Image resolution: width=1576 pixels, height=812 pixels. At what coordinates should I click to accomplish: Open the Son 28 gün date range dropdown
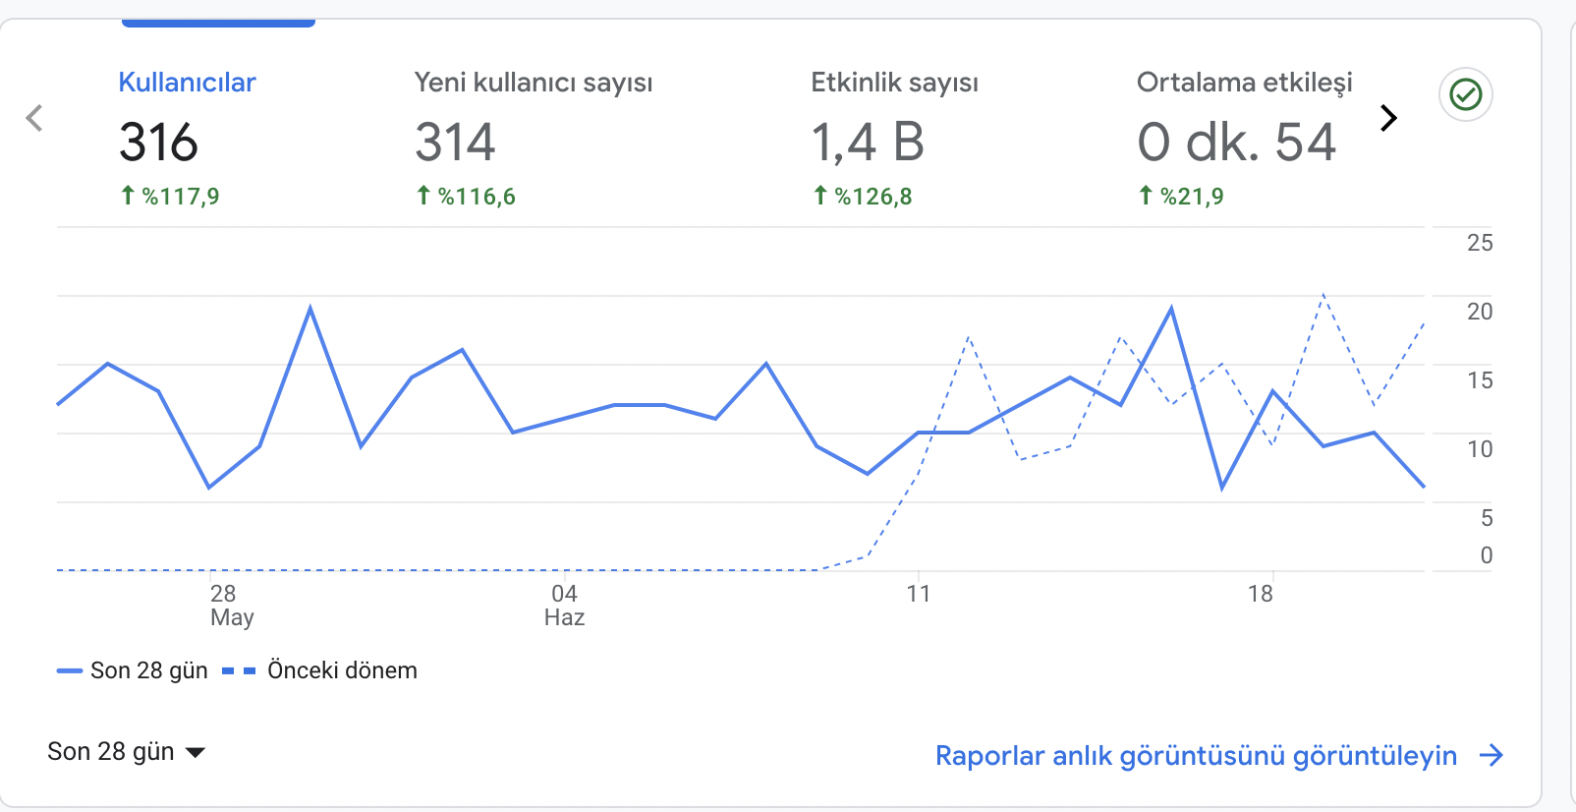pos(127,752)
